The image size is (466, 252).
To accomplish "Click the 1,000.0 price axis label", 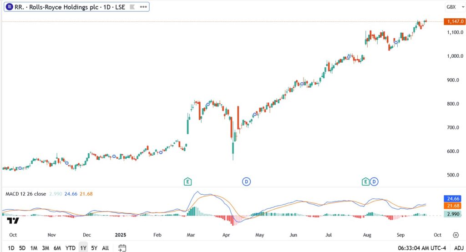I will click(455, 56).
